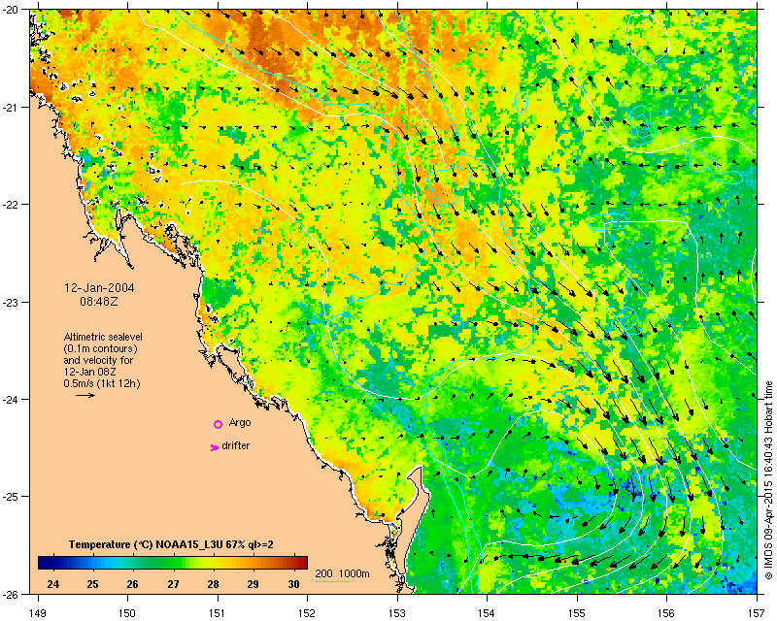777x621 pixels.
Task: Click the longitude axis label '154'
Action: (x=488, y=613)
